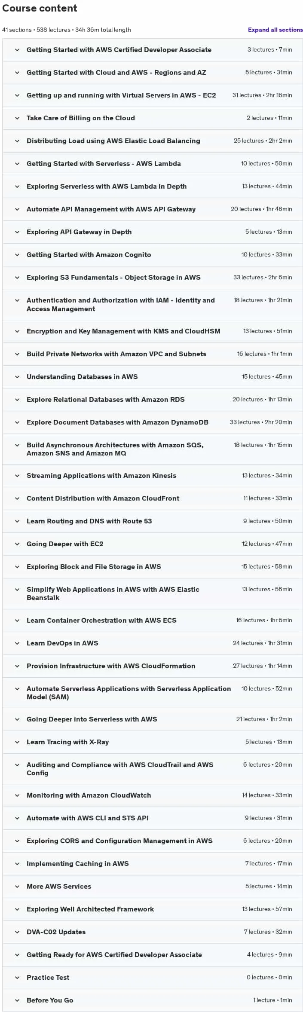Expand Explore Document Databases with Amazon DynamoDB
303x1012 pixels.
153,422
